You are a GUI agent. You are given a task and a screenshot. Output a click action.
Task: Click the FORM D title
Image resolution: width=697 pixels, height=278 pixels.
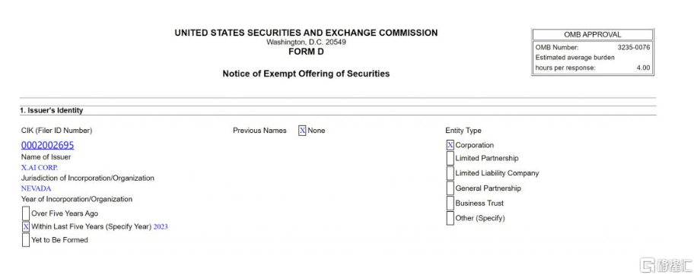tap(306, 52)
